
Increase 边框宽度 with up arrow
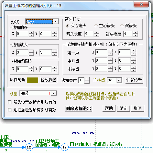coord(87,79)
